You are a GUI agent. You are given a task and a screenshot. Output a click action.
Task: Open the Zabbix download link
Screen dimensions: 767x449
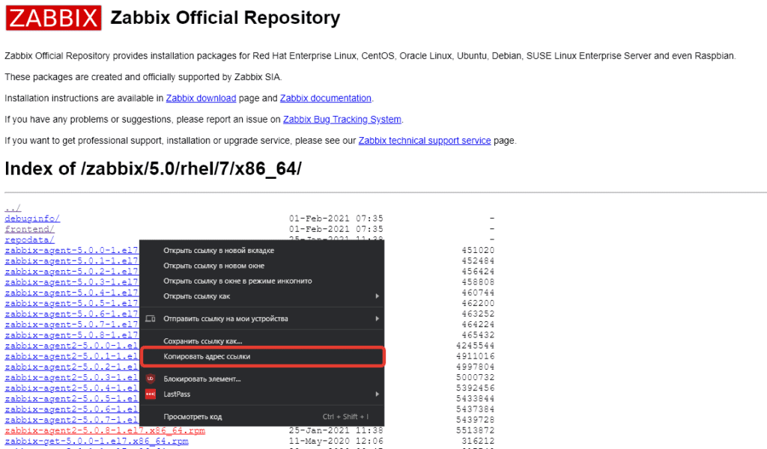click(201, 98)
